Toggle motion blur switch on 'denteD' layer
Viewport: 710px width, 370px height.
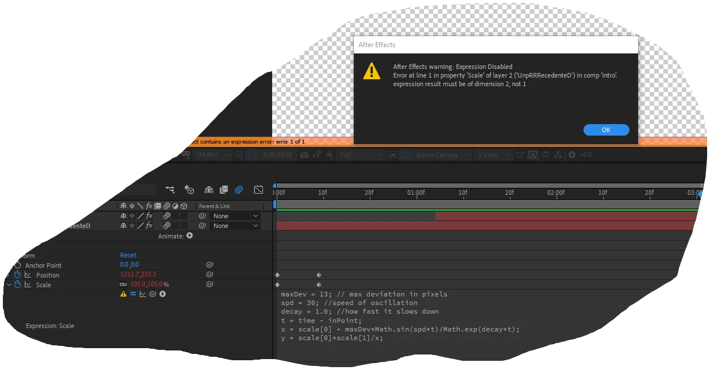166,226
